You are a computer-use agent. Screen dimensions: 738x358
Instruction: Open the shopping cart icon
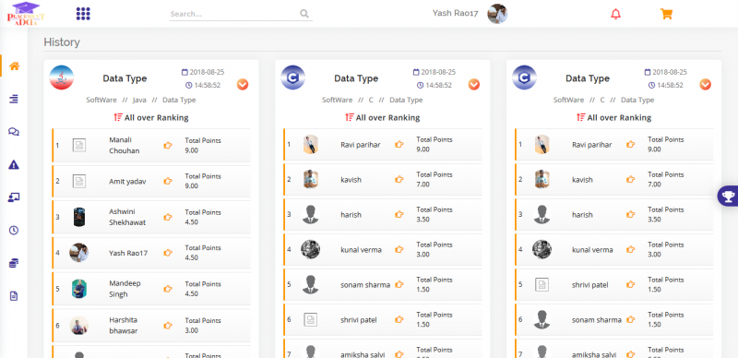[x=666, y=14]
